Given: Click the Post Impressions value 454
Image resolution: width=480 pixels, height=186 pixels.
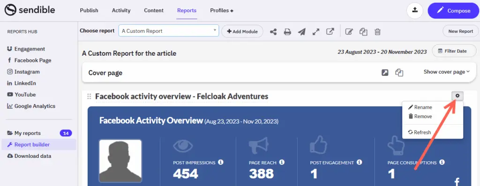Looking at the screenshot, I should 186,174.
